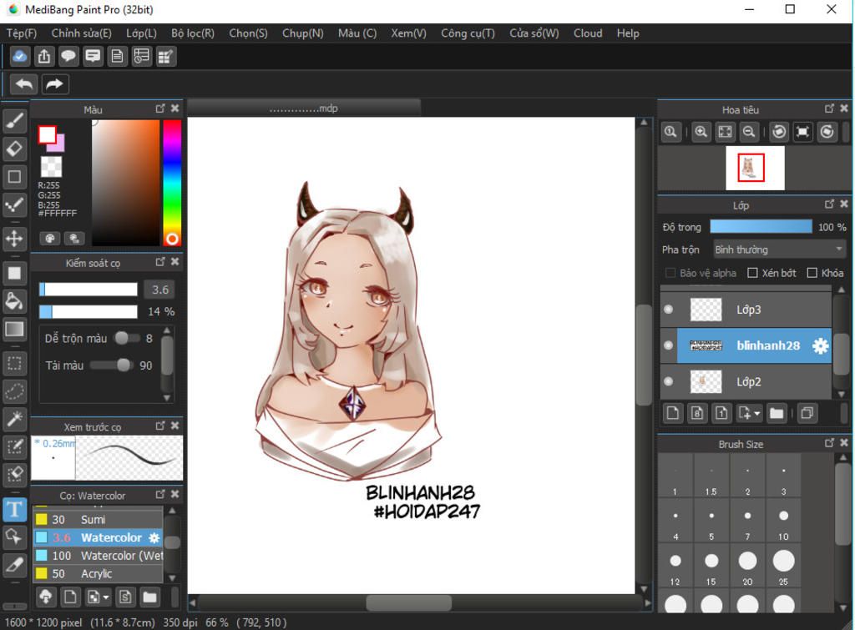Select the Magic Wand tool
Image resolution: width=855 pixels, height=630 pixels.
click(x=15, y=419)
